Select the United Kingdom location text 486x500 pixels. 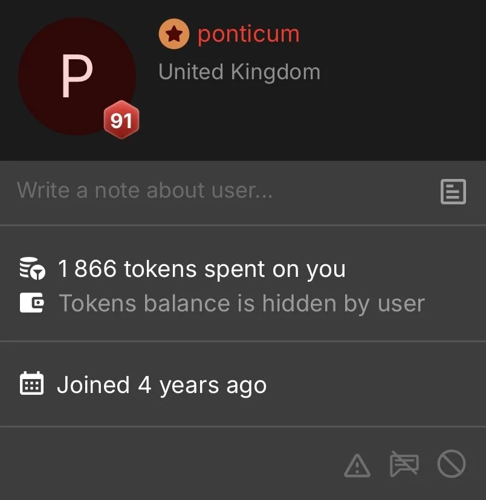click(239, 72)
